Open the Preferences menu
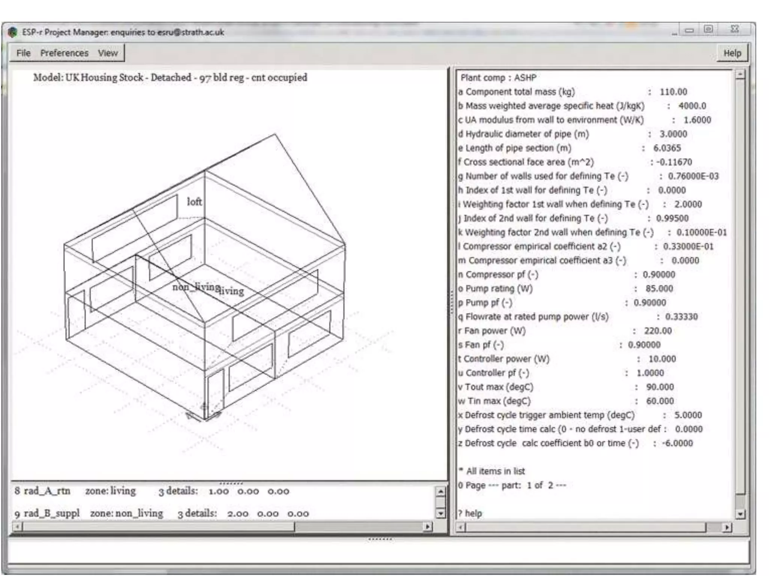 point(64,53)
